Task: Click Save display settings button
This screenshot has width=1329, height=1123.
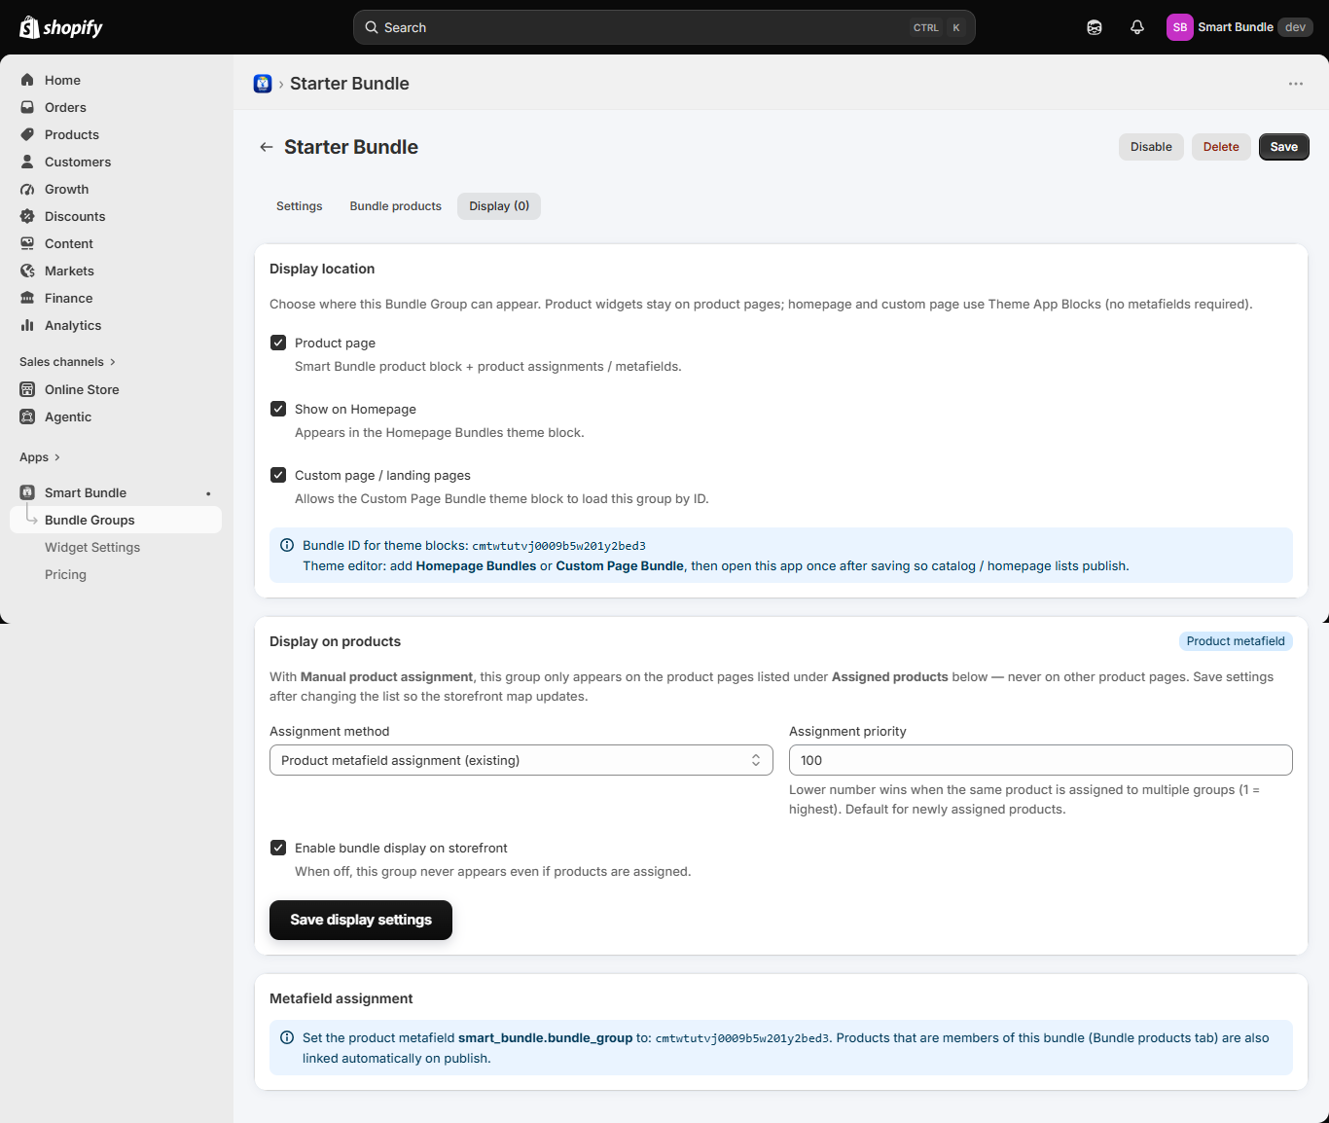Action: click(x=361, y=920)
